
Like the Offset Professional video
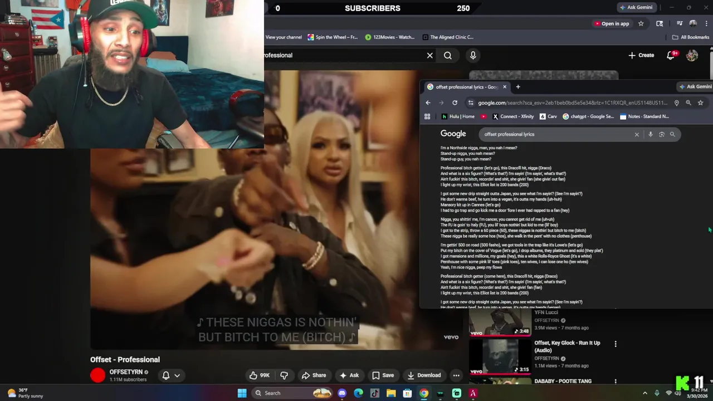[x=259, y=375]
